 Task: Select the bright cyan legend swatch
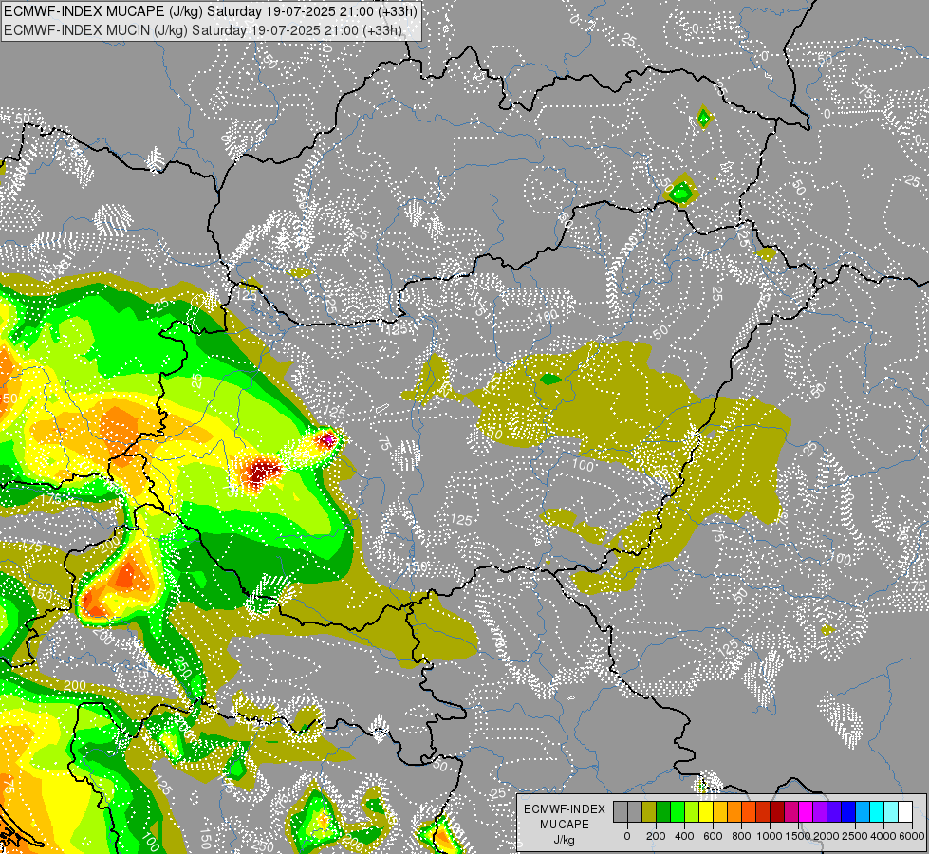pyautogui.click(x=878, y=812)
